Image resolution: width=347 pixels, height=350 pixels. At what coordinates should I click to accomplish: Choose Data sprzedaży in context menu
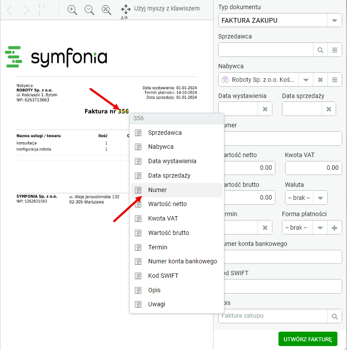(x=177, y=176)
